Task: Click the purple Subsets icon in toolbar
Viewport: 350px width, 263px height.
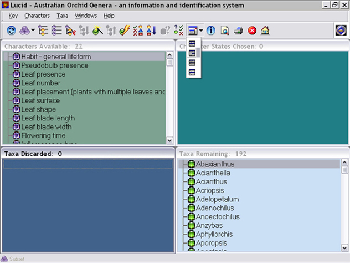Action: point(24,31)
